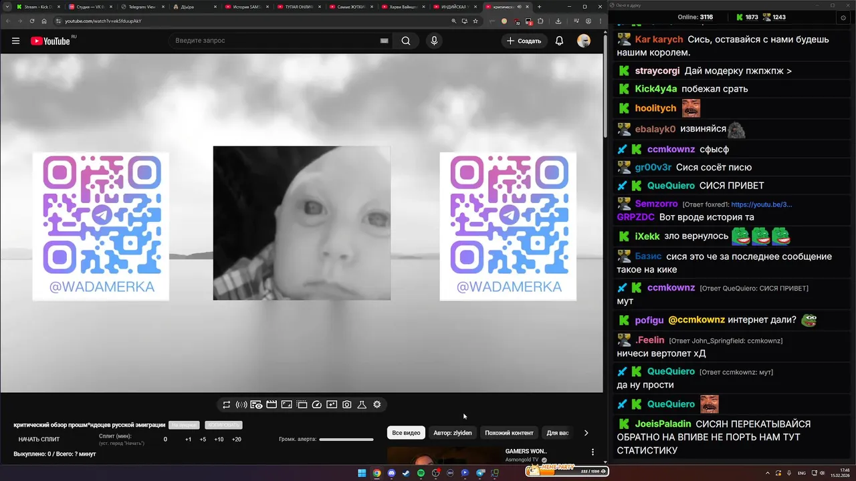Click the broadcast waves icon in player toolbar
Screen dimensions: 856x481
click(241, 405)
